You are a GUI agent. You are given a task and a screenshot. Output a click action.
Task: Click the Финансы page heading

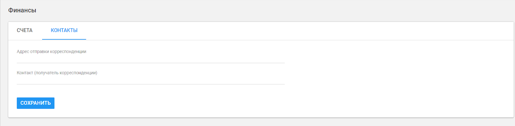(22, 10)
